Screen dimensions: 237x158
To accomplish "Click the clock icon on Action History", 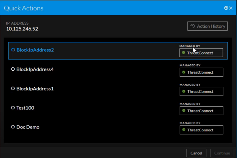I will pos(192,26).
